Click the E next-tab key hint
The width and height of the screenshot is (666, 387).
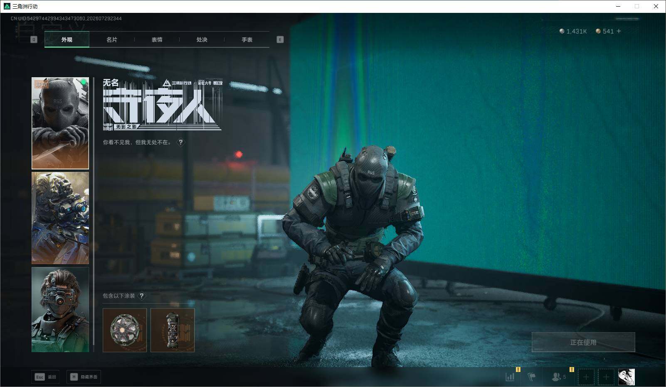point(280,39)
